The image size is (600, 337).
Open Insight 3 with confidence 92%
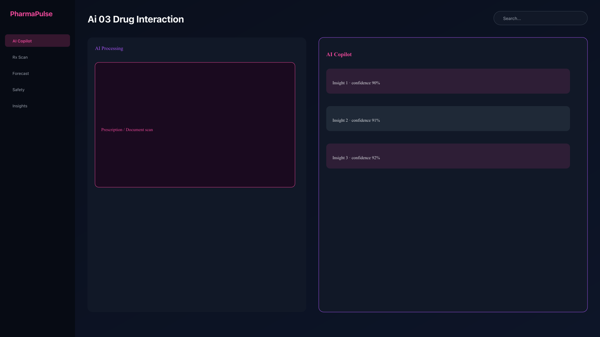point(448,156)
